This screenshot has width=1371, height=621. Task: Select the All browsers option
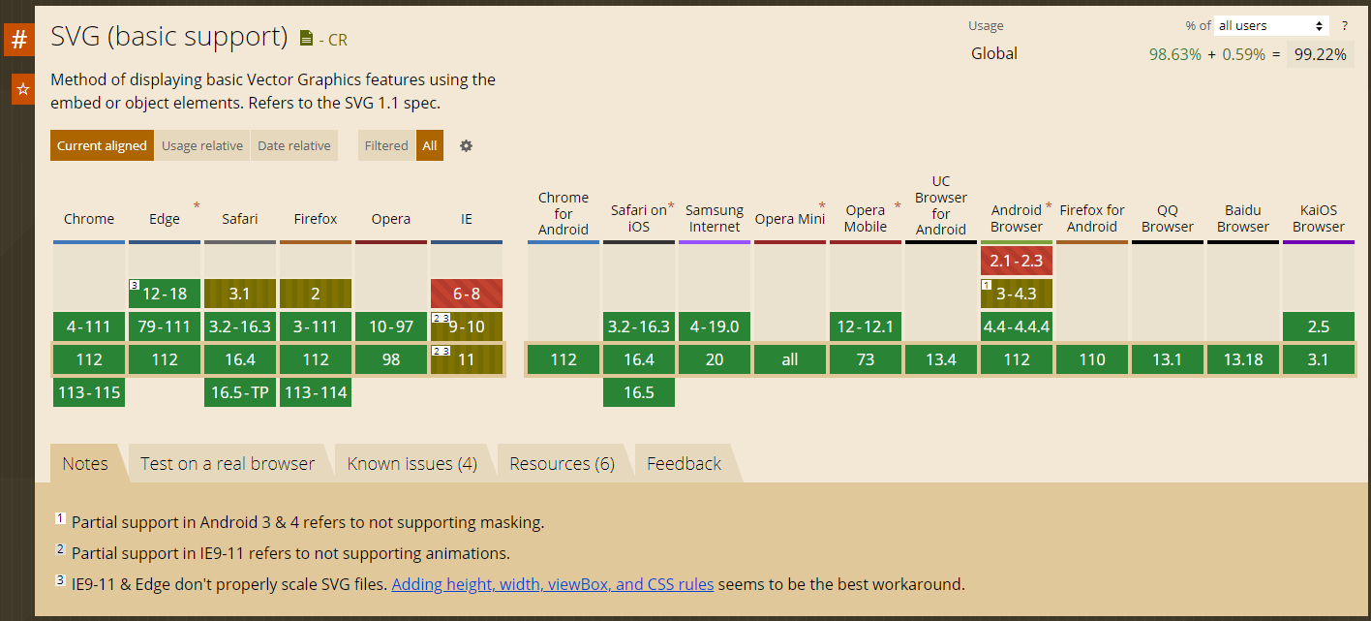click(x=430, y=145)
